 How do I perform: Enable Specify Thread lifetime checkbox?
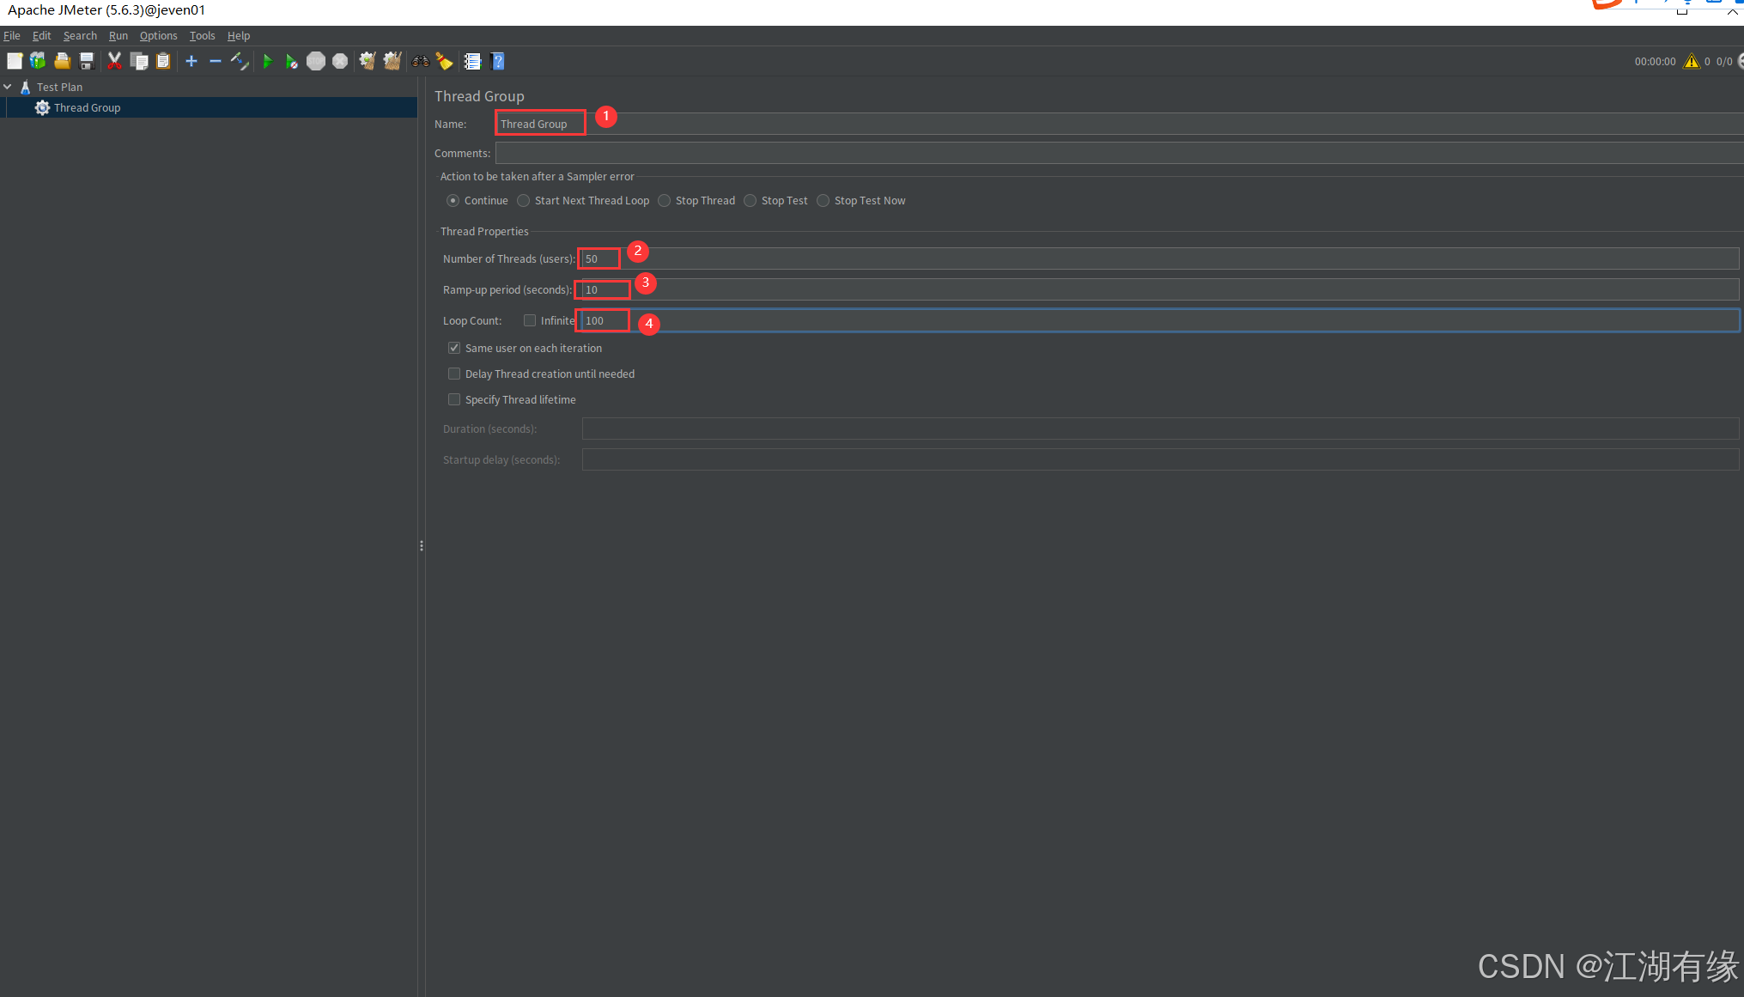(x=454, y=400)
